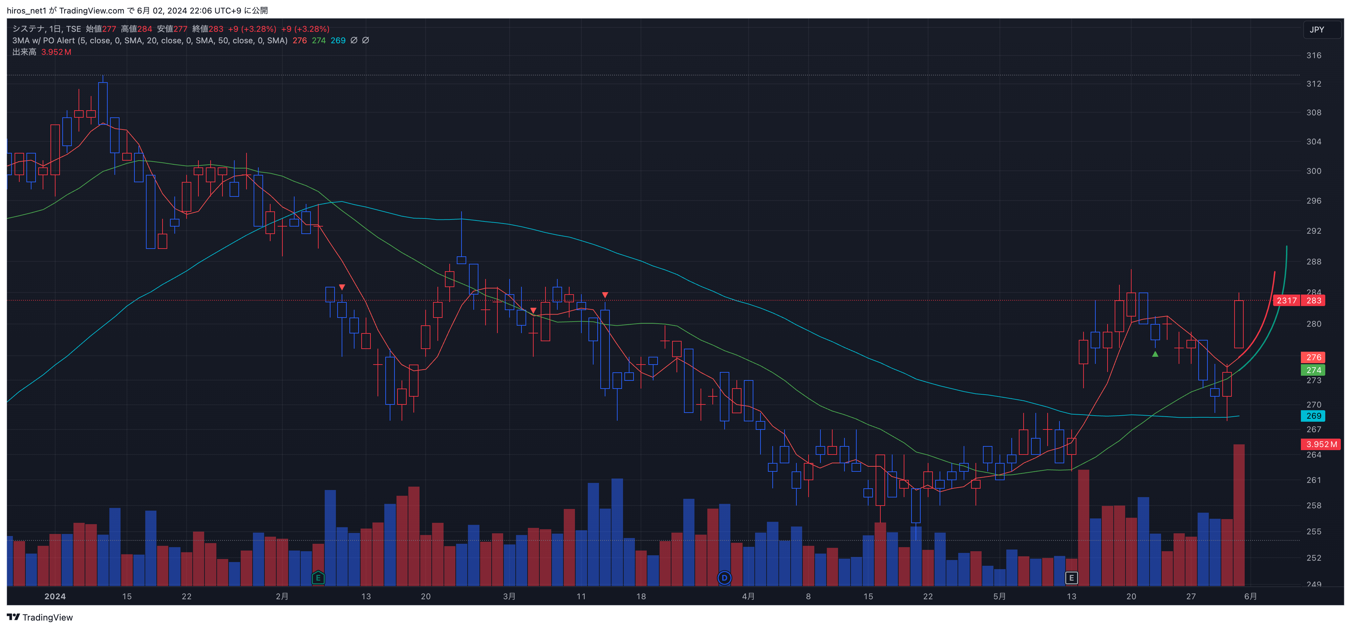1351x629 pixels.
Task: Click the blue dividend D marker
Action: [724, 578]
